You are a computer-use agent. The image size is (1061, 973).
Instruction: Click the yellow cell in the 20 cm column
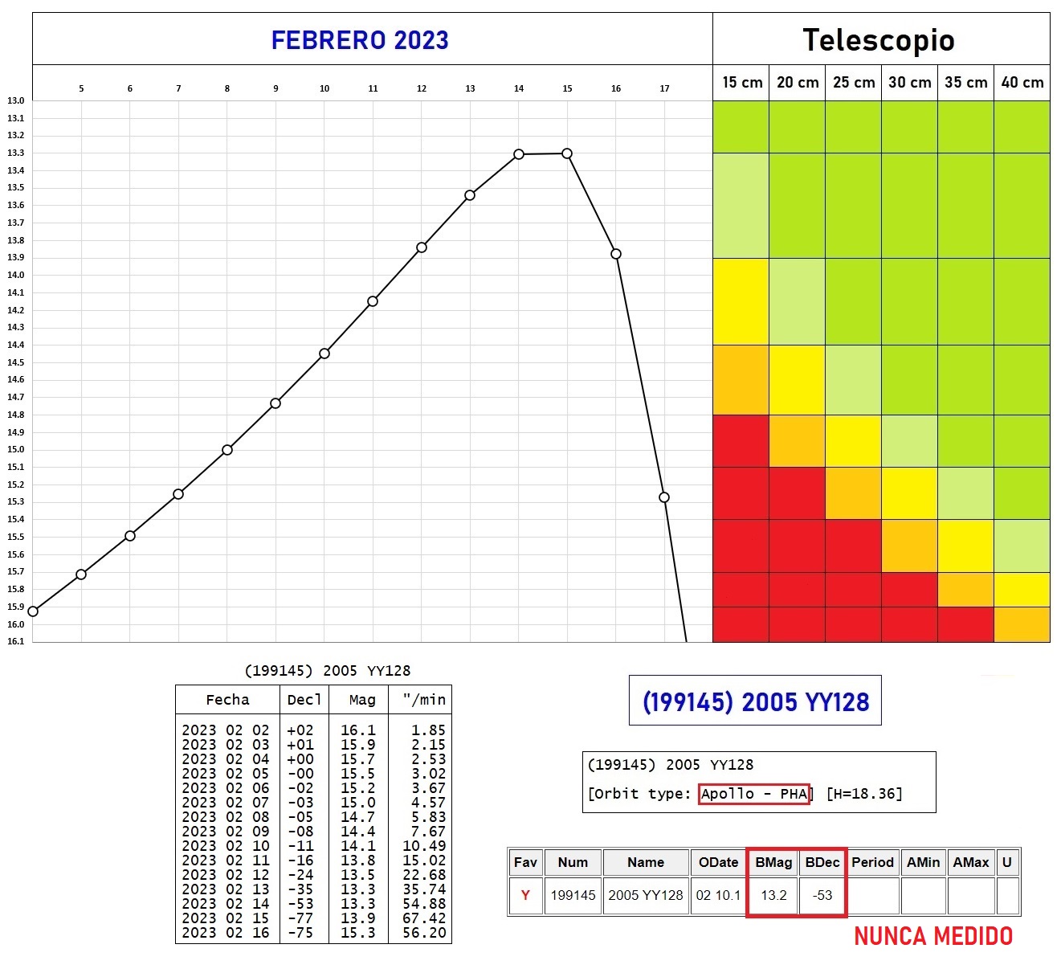[798, 380]
